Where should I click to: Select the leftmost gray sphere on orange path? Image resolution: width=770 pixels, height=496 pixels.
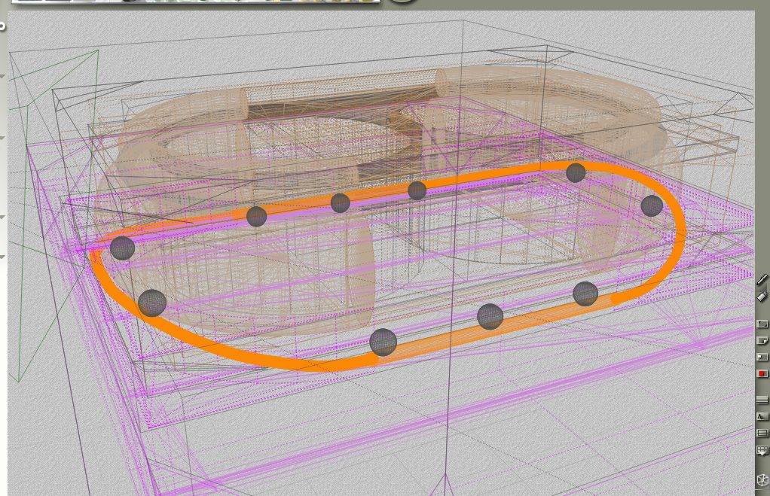click(122, 248)
